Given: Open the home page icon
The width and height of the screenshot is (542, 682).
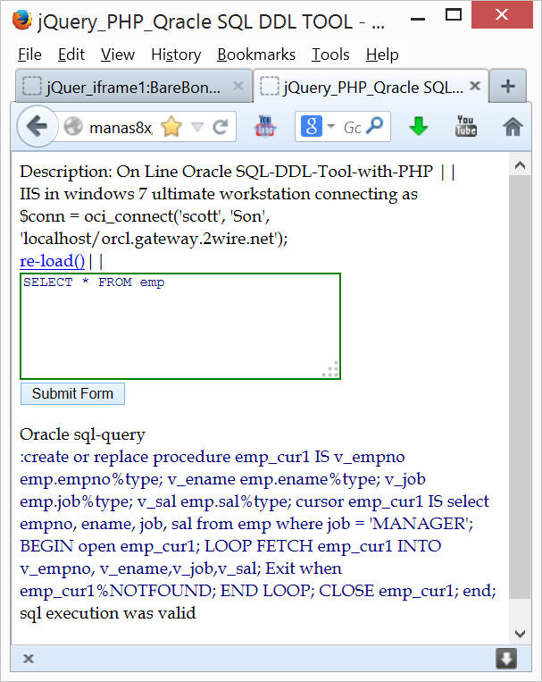Looking at the screenshot, I should [513, 127].
